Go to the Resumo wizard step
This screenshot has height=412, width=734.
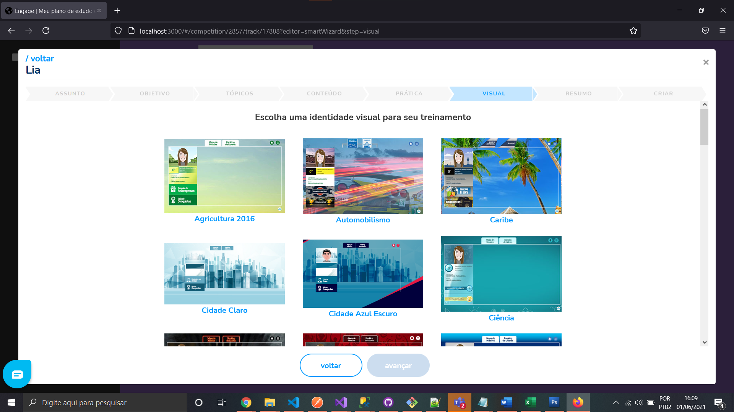tap(578, 93)
